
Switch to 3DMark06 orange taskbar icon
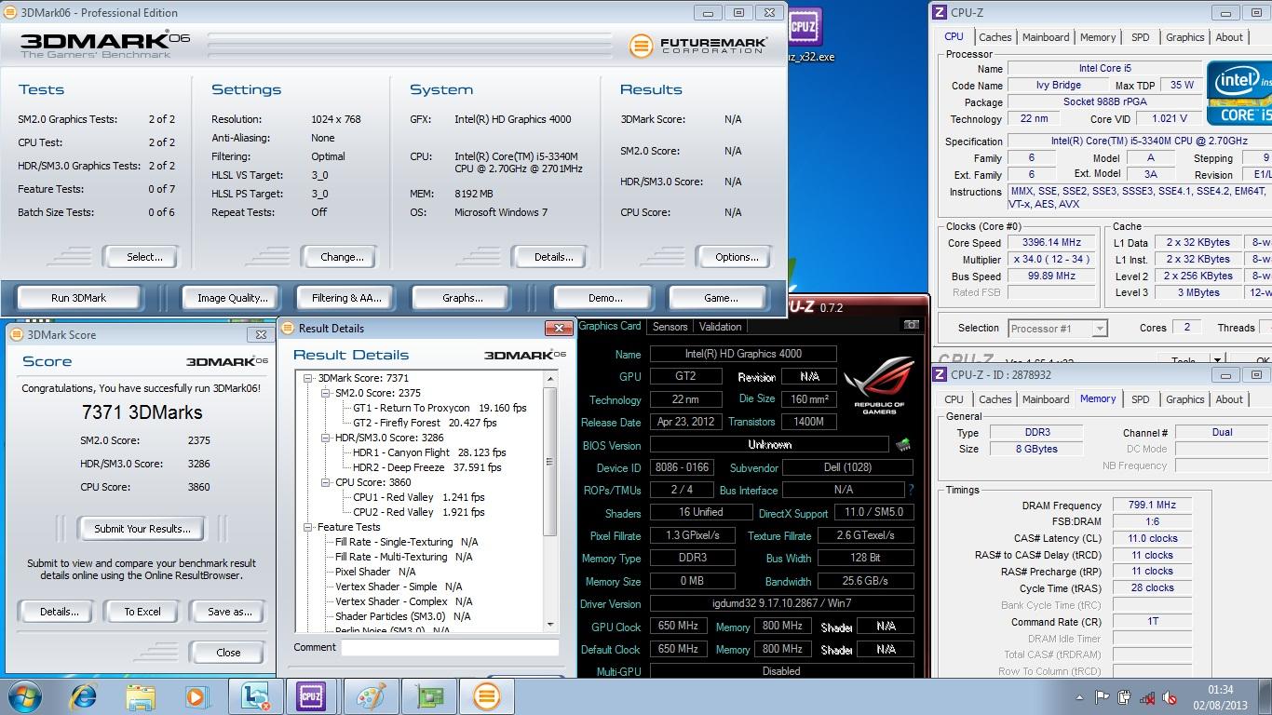click(x=486, y=696)
